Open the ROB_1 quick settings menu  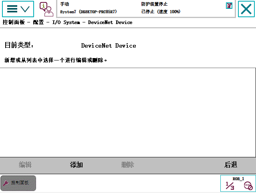[x=238, y=183]
